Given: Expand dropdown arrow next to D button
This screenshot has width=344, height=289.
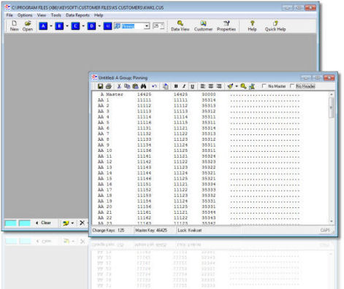Looking at the screenshot, I should point(99,26).
